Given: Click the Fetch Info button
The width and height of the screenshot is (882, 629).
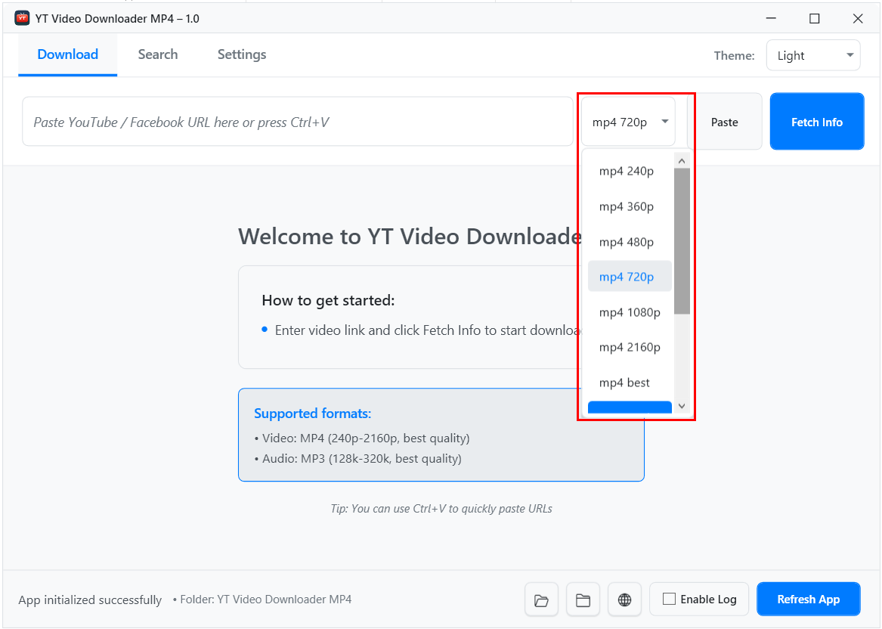Looking at the screenshot, I should (x=816, y=121).
